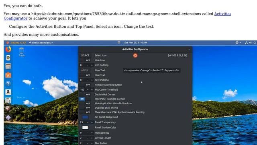Increase the Hot Corner Threshold value
Screen dimensions: 257x145
(92, 90)
